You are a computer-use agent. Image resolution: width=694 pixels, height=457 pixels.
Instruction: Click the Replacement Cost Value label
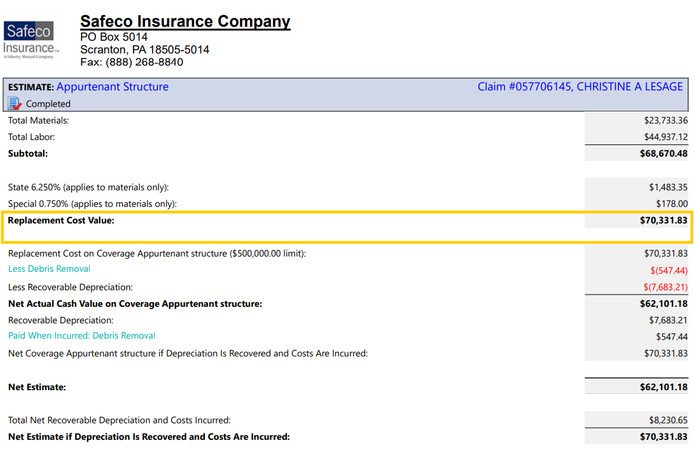[61, 220]
